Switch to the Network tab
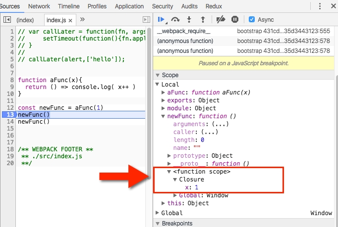The height and width of the screenshot is (227, 338). click(39, 6)
